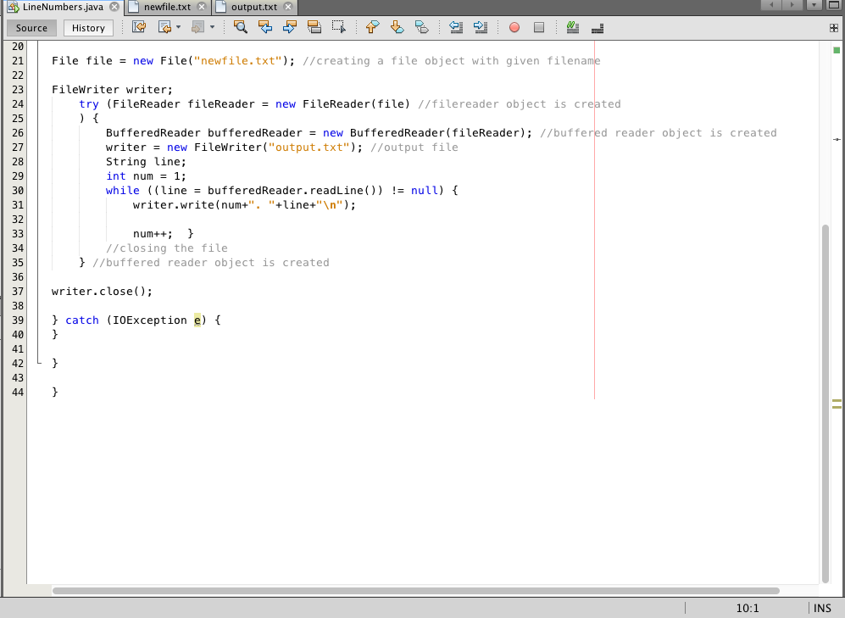Open the Back history dropdown arrow

(x=178, y=27)
